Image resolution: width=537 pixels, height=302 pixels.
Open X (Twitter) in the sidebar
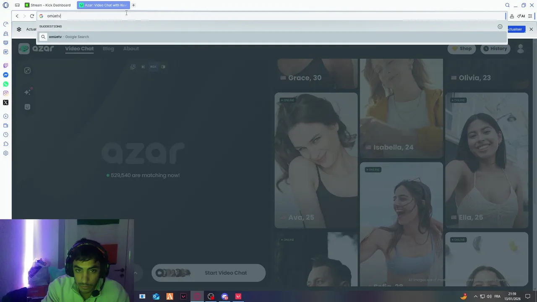pos(5,102)
